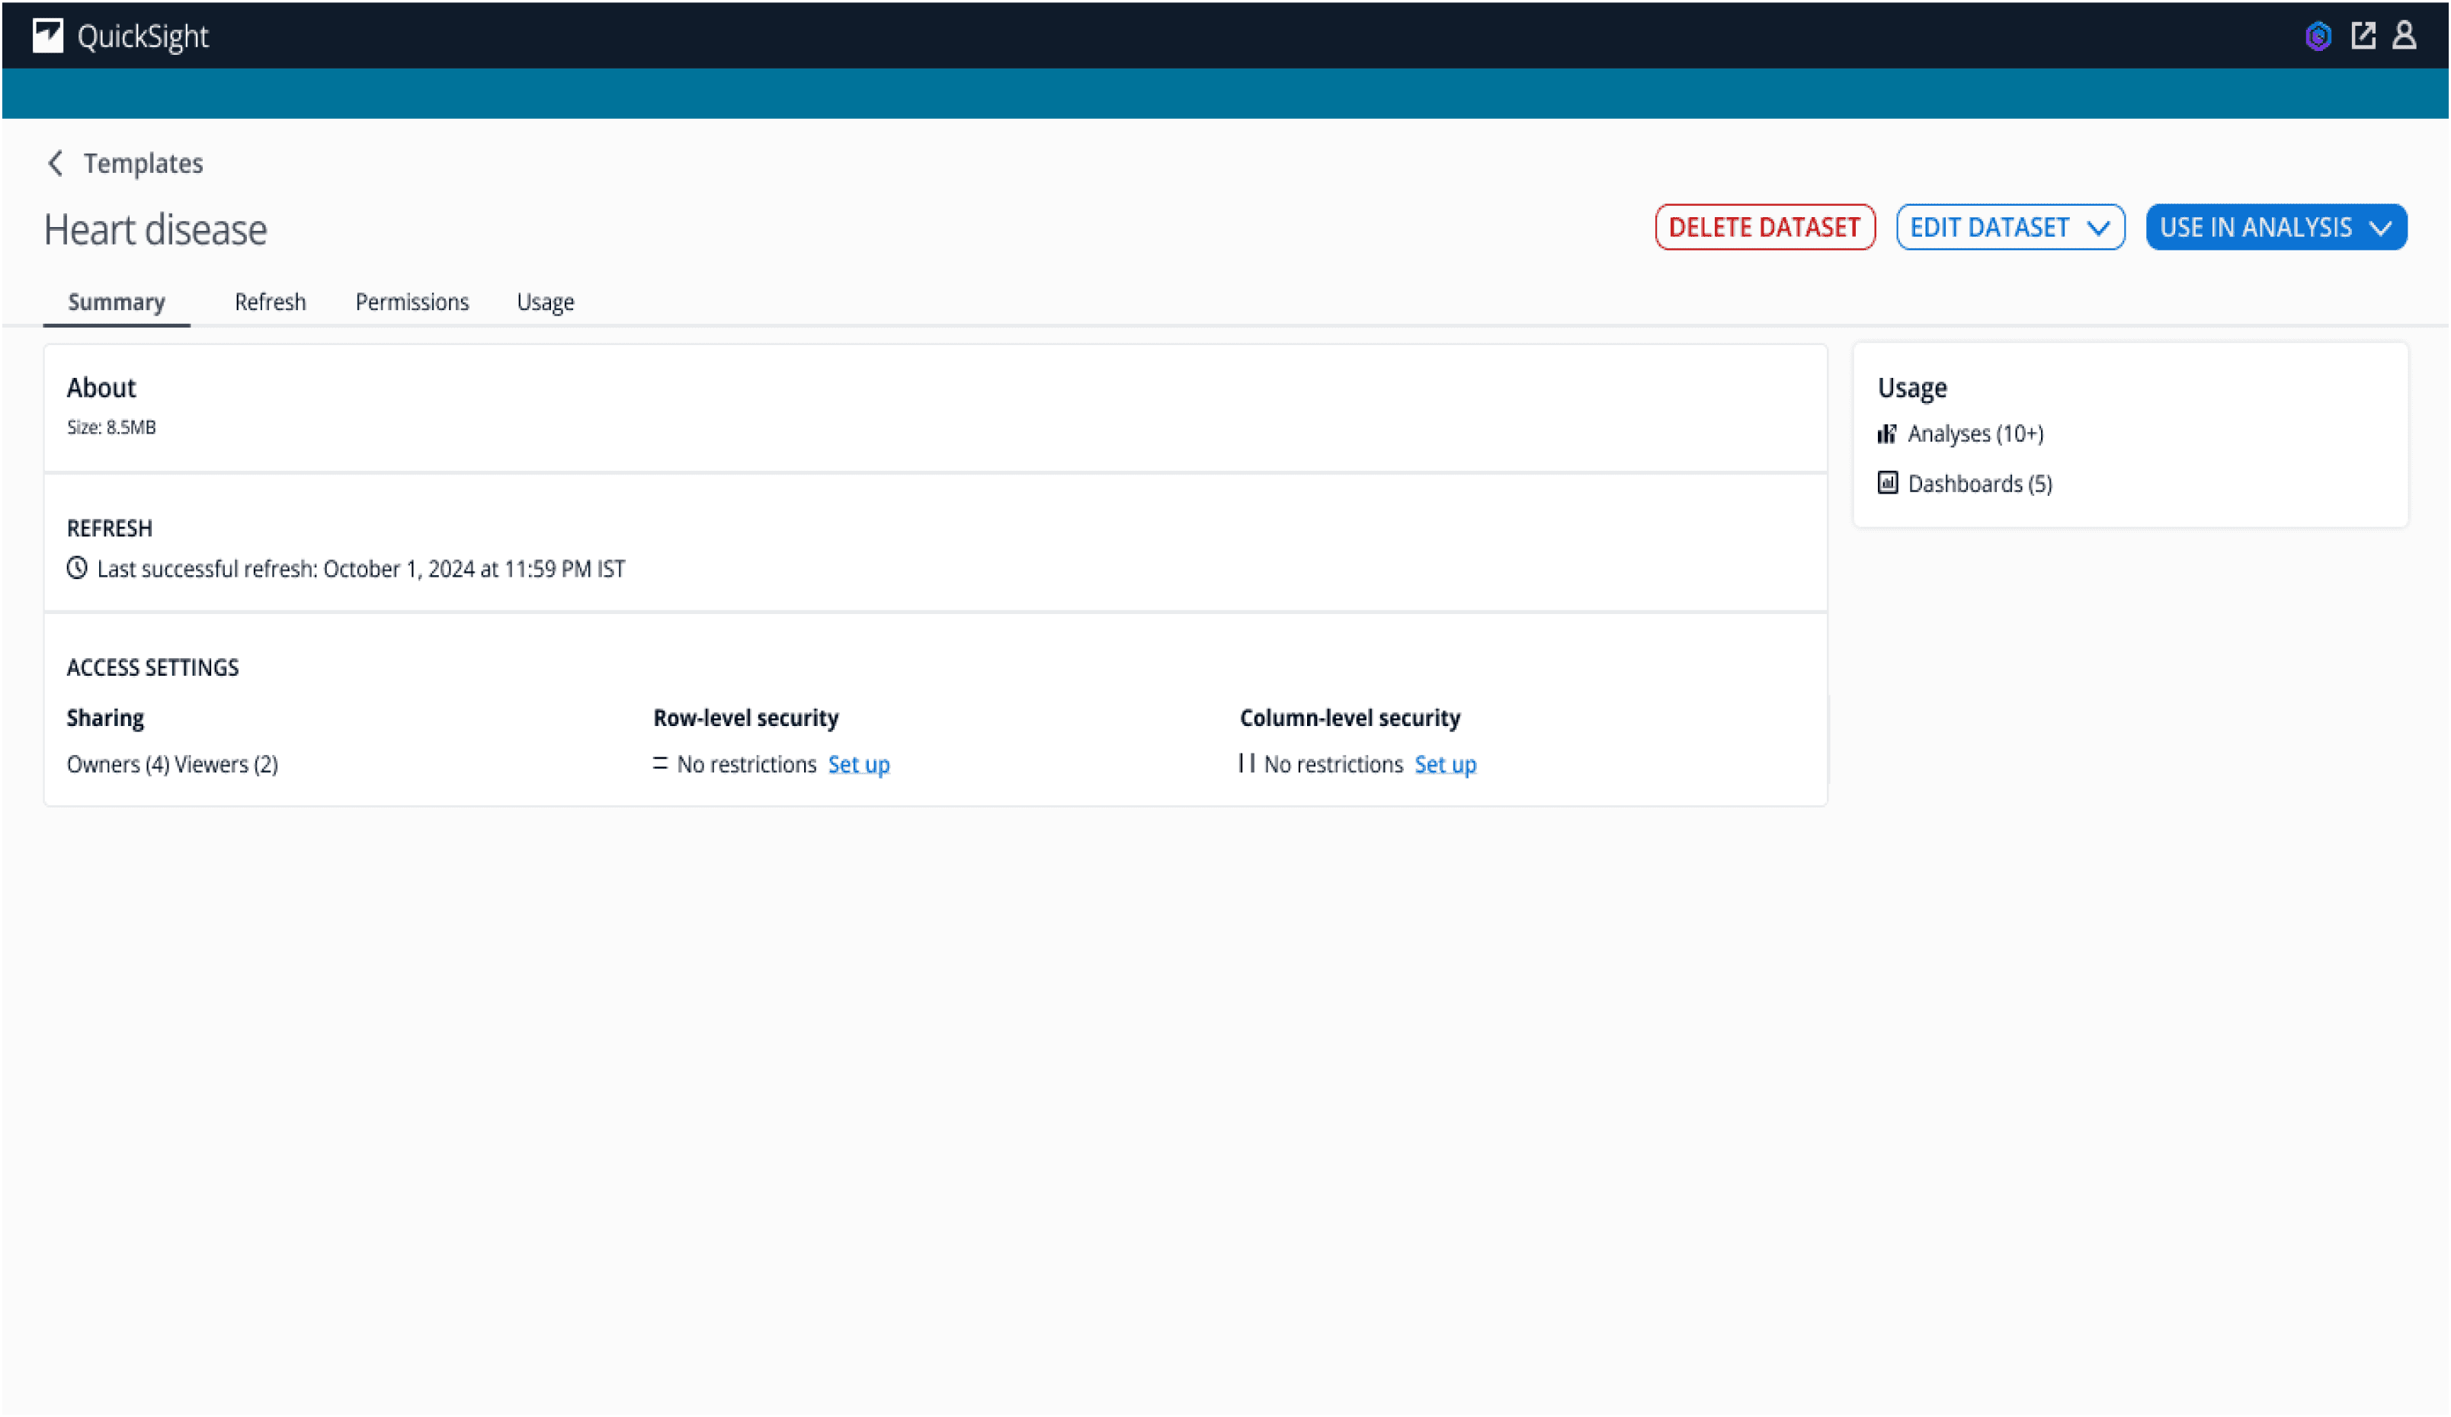Go to the Usage tab
Screen dimensions: 2451x1417
[x=546, y=302]
